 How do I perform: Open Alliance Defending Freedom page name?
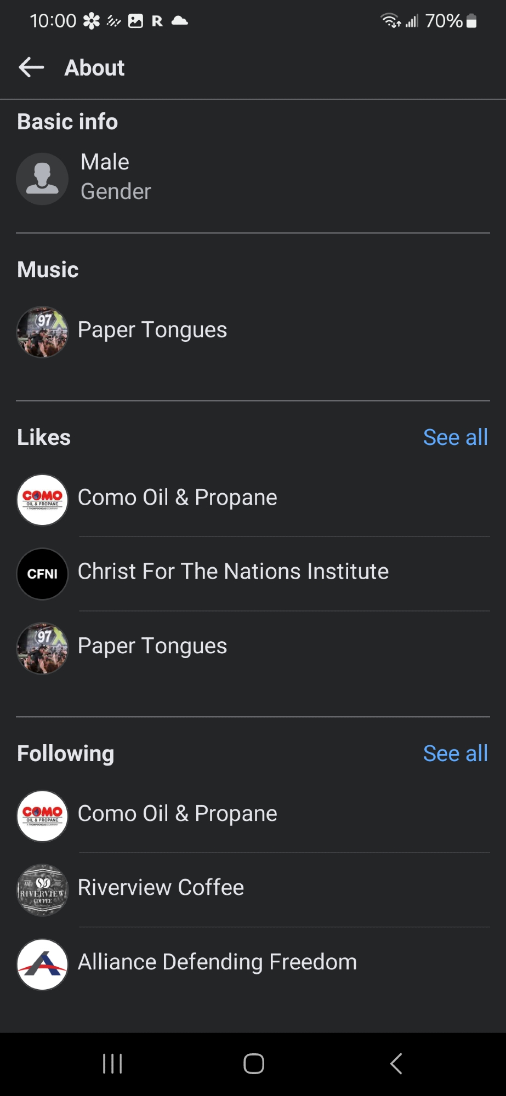click(217, 962)
